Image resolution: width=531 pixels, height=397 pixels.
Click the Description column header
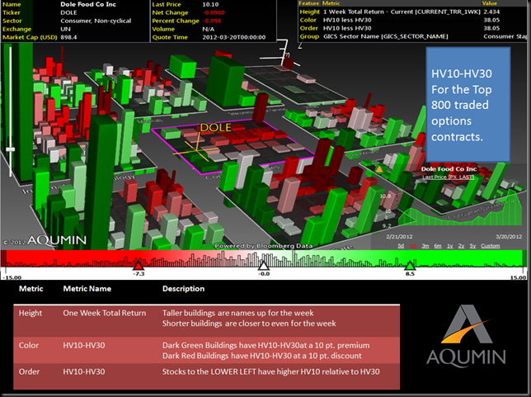pyautogui.click(x=183, y=289)
